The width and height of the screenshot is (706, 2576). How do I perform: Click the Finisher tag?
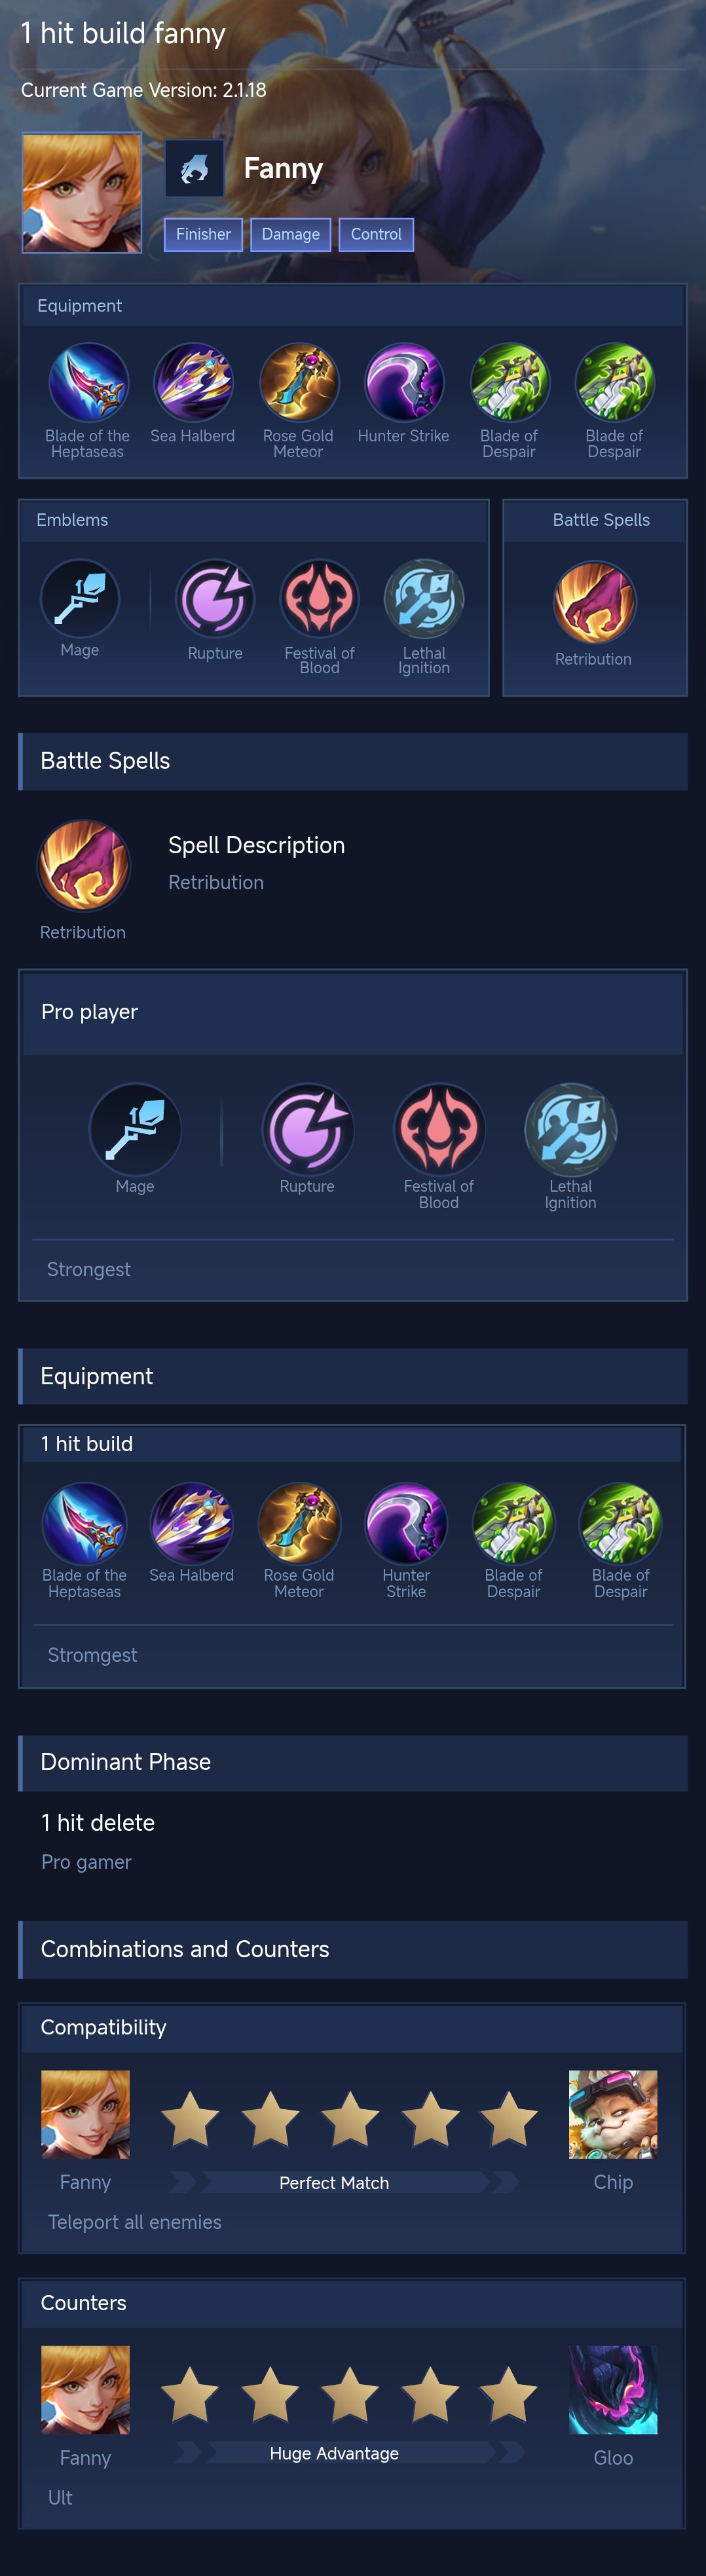[203, 234]
